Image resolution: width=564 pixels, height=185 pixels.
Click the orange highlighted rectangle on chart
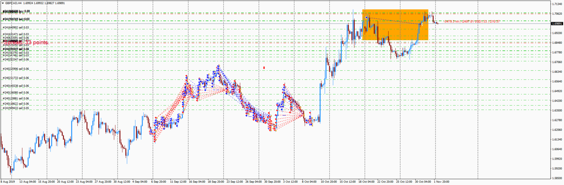395,25
